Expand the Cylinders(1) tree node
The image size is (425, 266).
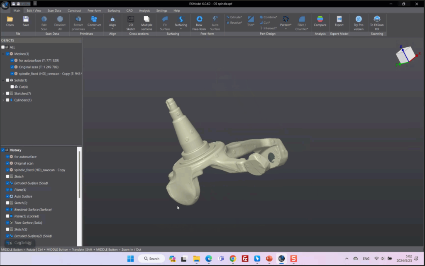pos(3,100)
